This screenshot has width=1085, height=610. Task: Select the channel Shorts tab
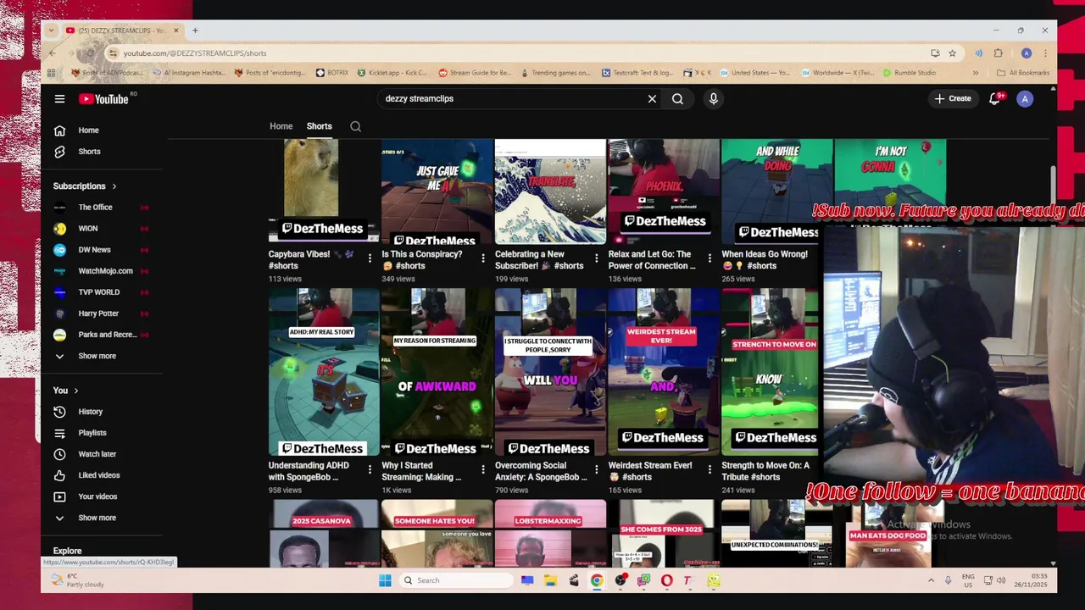(x=320, y=126)
